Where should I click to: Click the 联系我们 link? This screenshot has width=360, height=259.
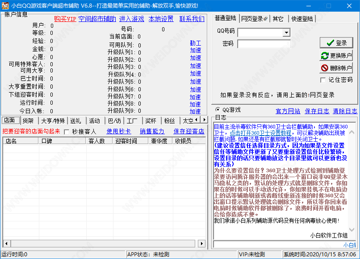[x=192, y=19]
